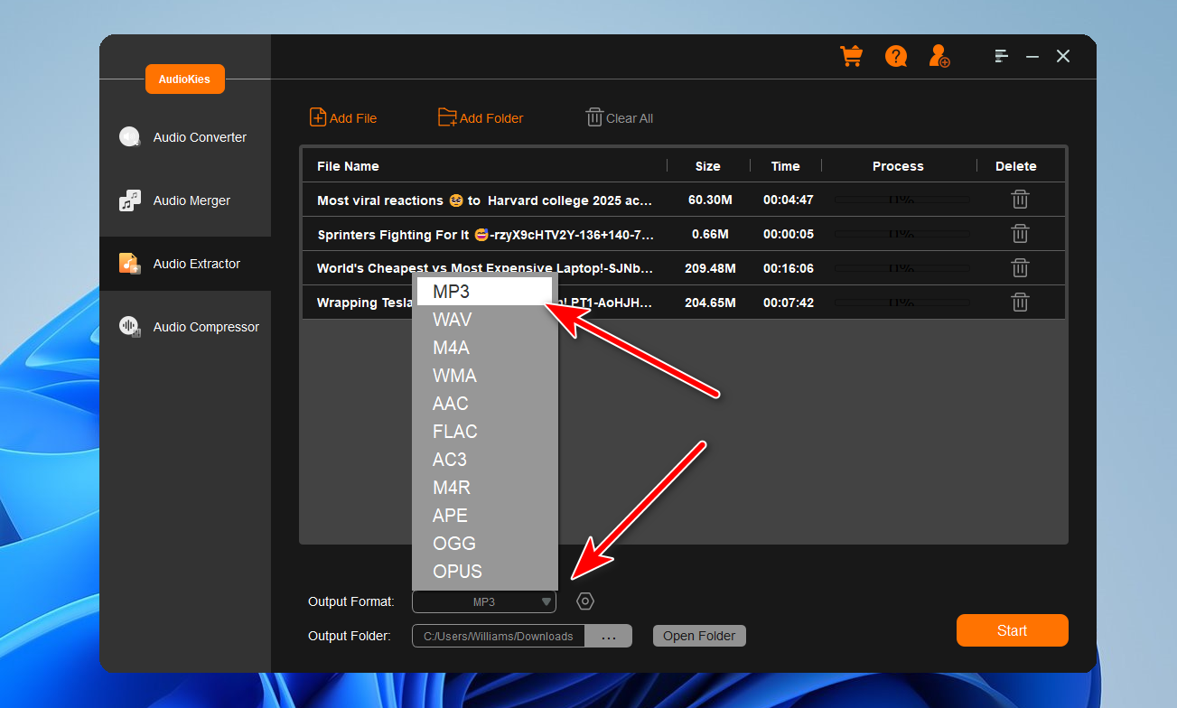Click the help question mark icon
Viewport: 1177px width, 708px height.
click(x=895, y=56)
